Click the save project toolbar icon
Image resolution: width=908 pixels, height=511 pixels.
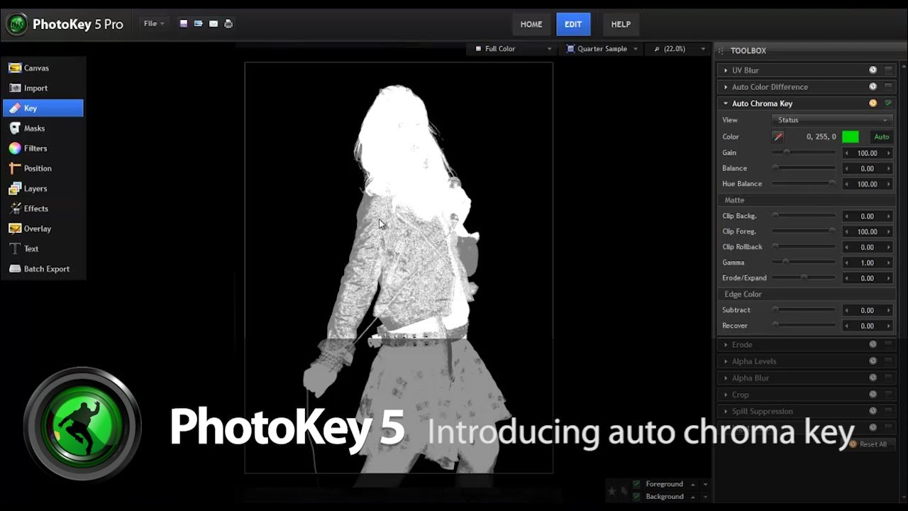point(184,23)
